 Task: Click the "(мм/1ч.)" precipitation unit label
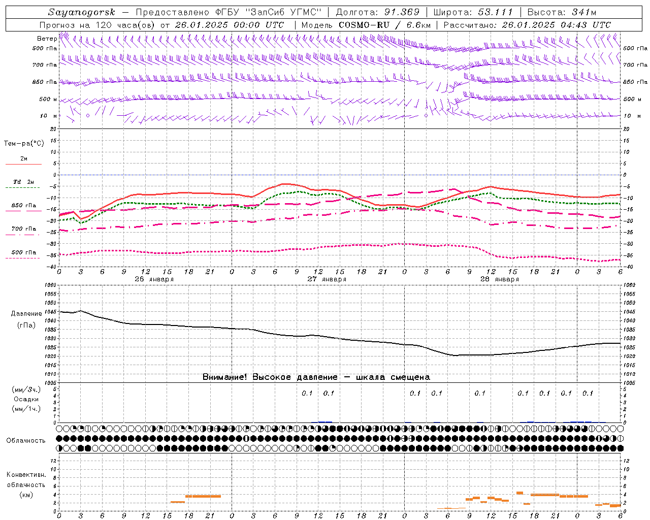click(26, 409)
